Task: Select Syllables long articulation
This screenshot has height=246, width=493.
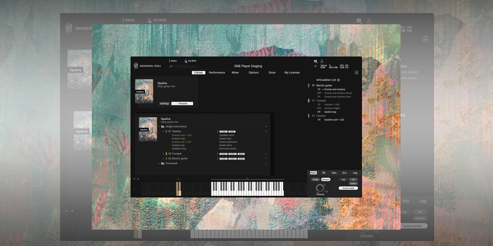Action: pyautogui.click(x=179, y=149)
